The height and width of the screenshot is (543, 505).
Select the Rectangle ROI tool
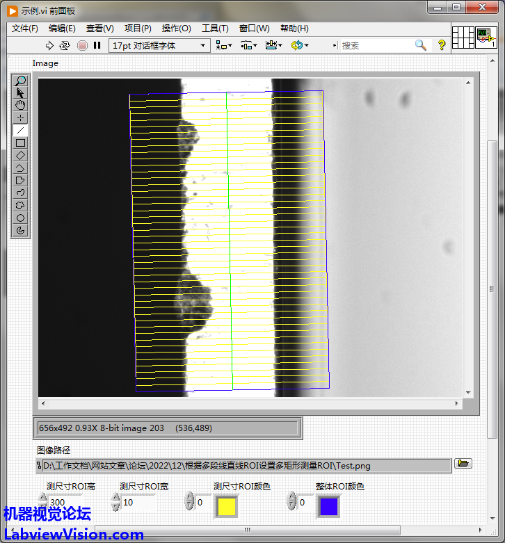(21, 143)
